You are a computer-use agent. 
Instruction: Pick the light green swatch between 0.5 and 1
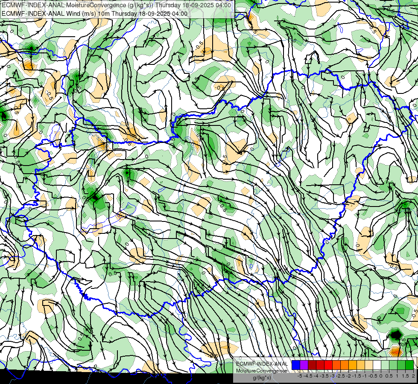click(393, 365)
